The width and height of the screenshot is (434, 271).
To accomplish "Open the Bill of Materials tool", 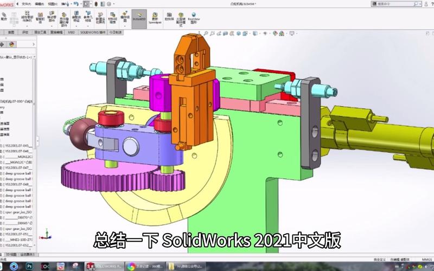I will [112, 18].
